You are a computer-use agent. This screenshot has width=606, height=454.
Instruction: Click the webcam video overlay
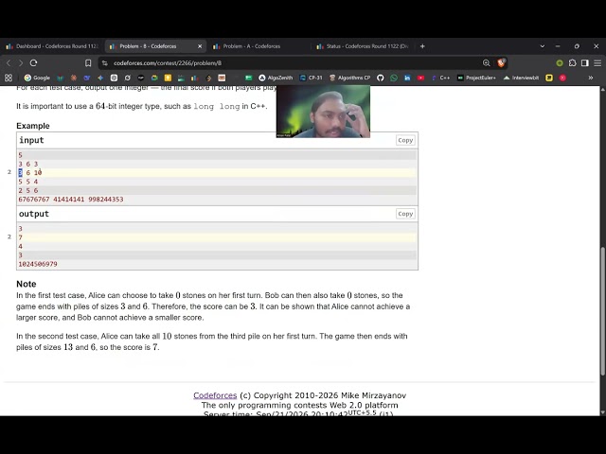[323, 112]
